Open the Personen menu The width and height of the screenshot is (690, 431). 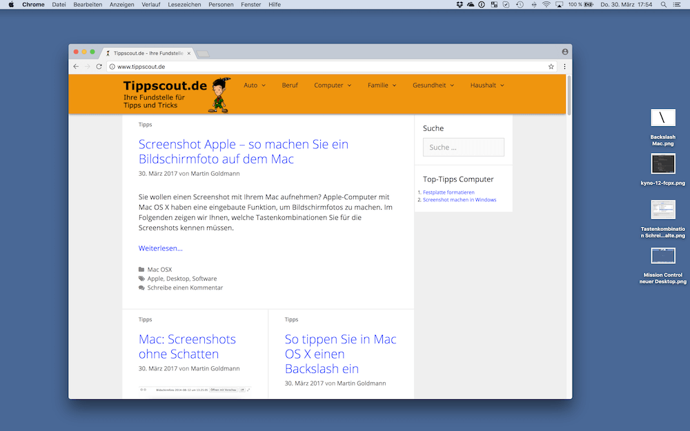pos(221,4)
